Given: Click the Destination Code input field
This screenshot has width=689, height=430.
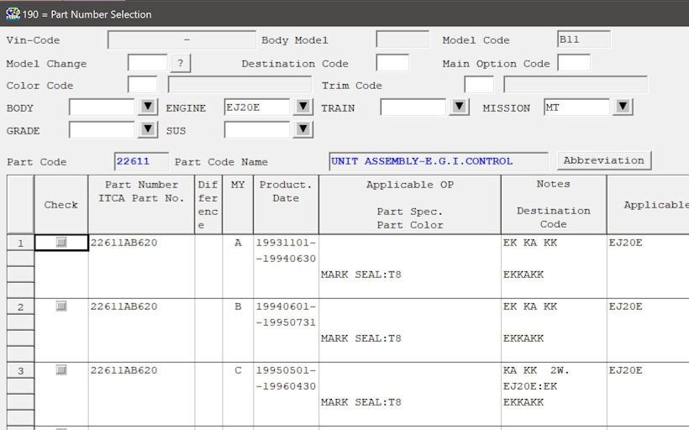Looking at the screenshot, I should [392, 62].
